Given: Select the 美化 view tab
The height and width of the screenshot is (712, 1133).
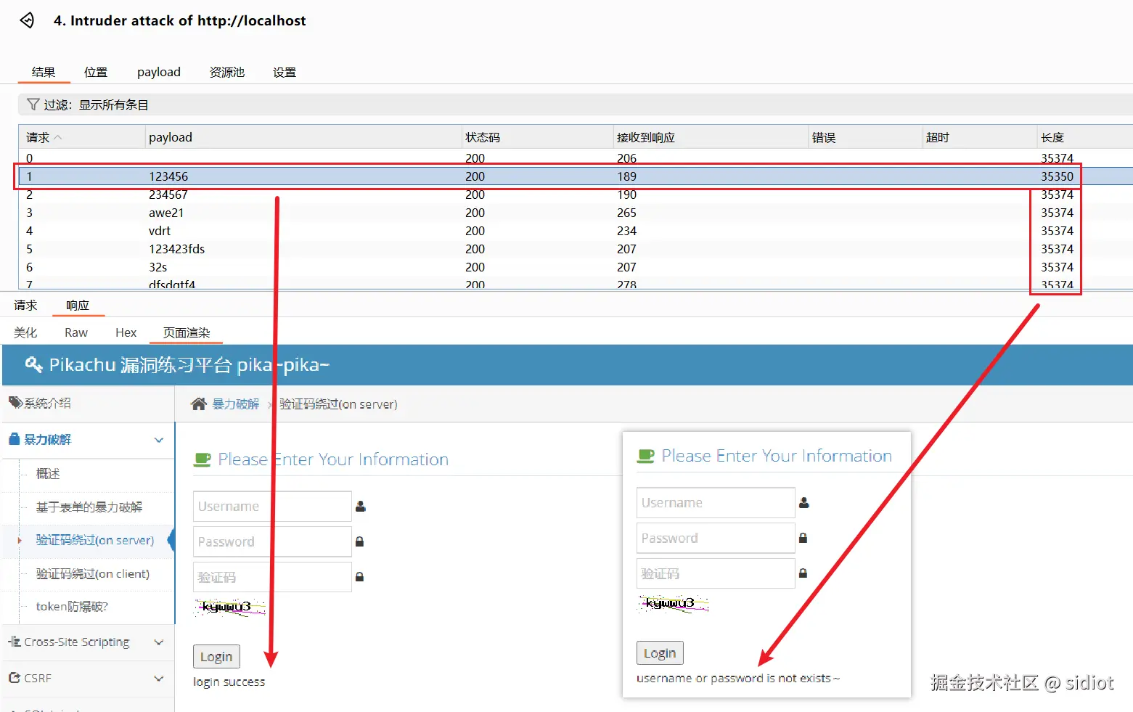Looking at the screenshot, I should pyautogui.click(x=25, y=332).
